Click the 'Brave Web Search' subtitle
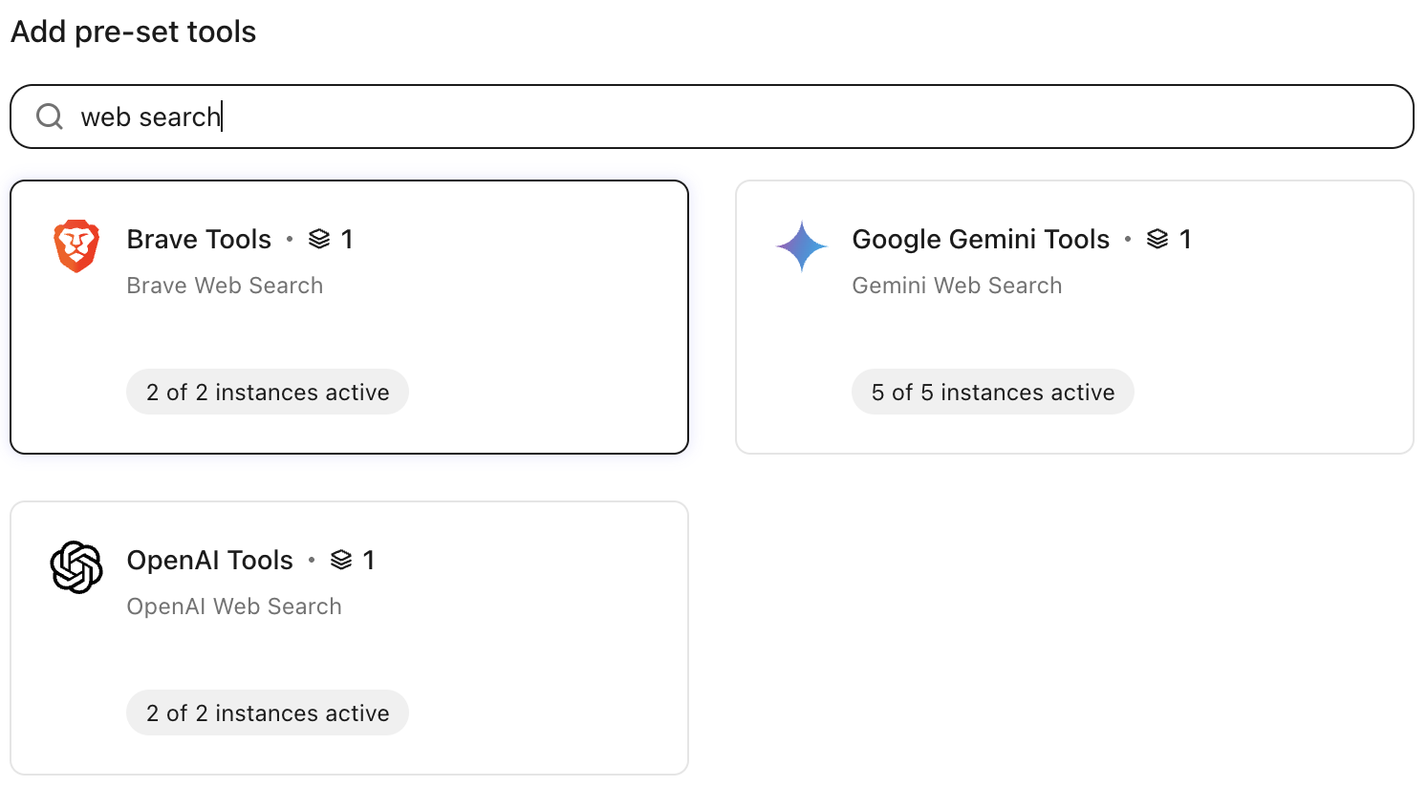Screen dimensions: 1427x787 [225, 286]
